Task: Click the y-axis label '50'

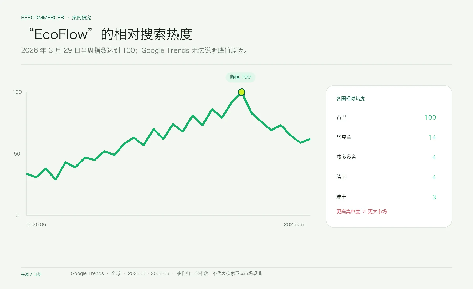Action: [x=17, y=154]
